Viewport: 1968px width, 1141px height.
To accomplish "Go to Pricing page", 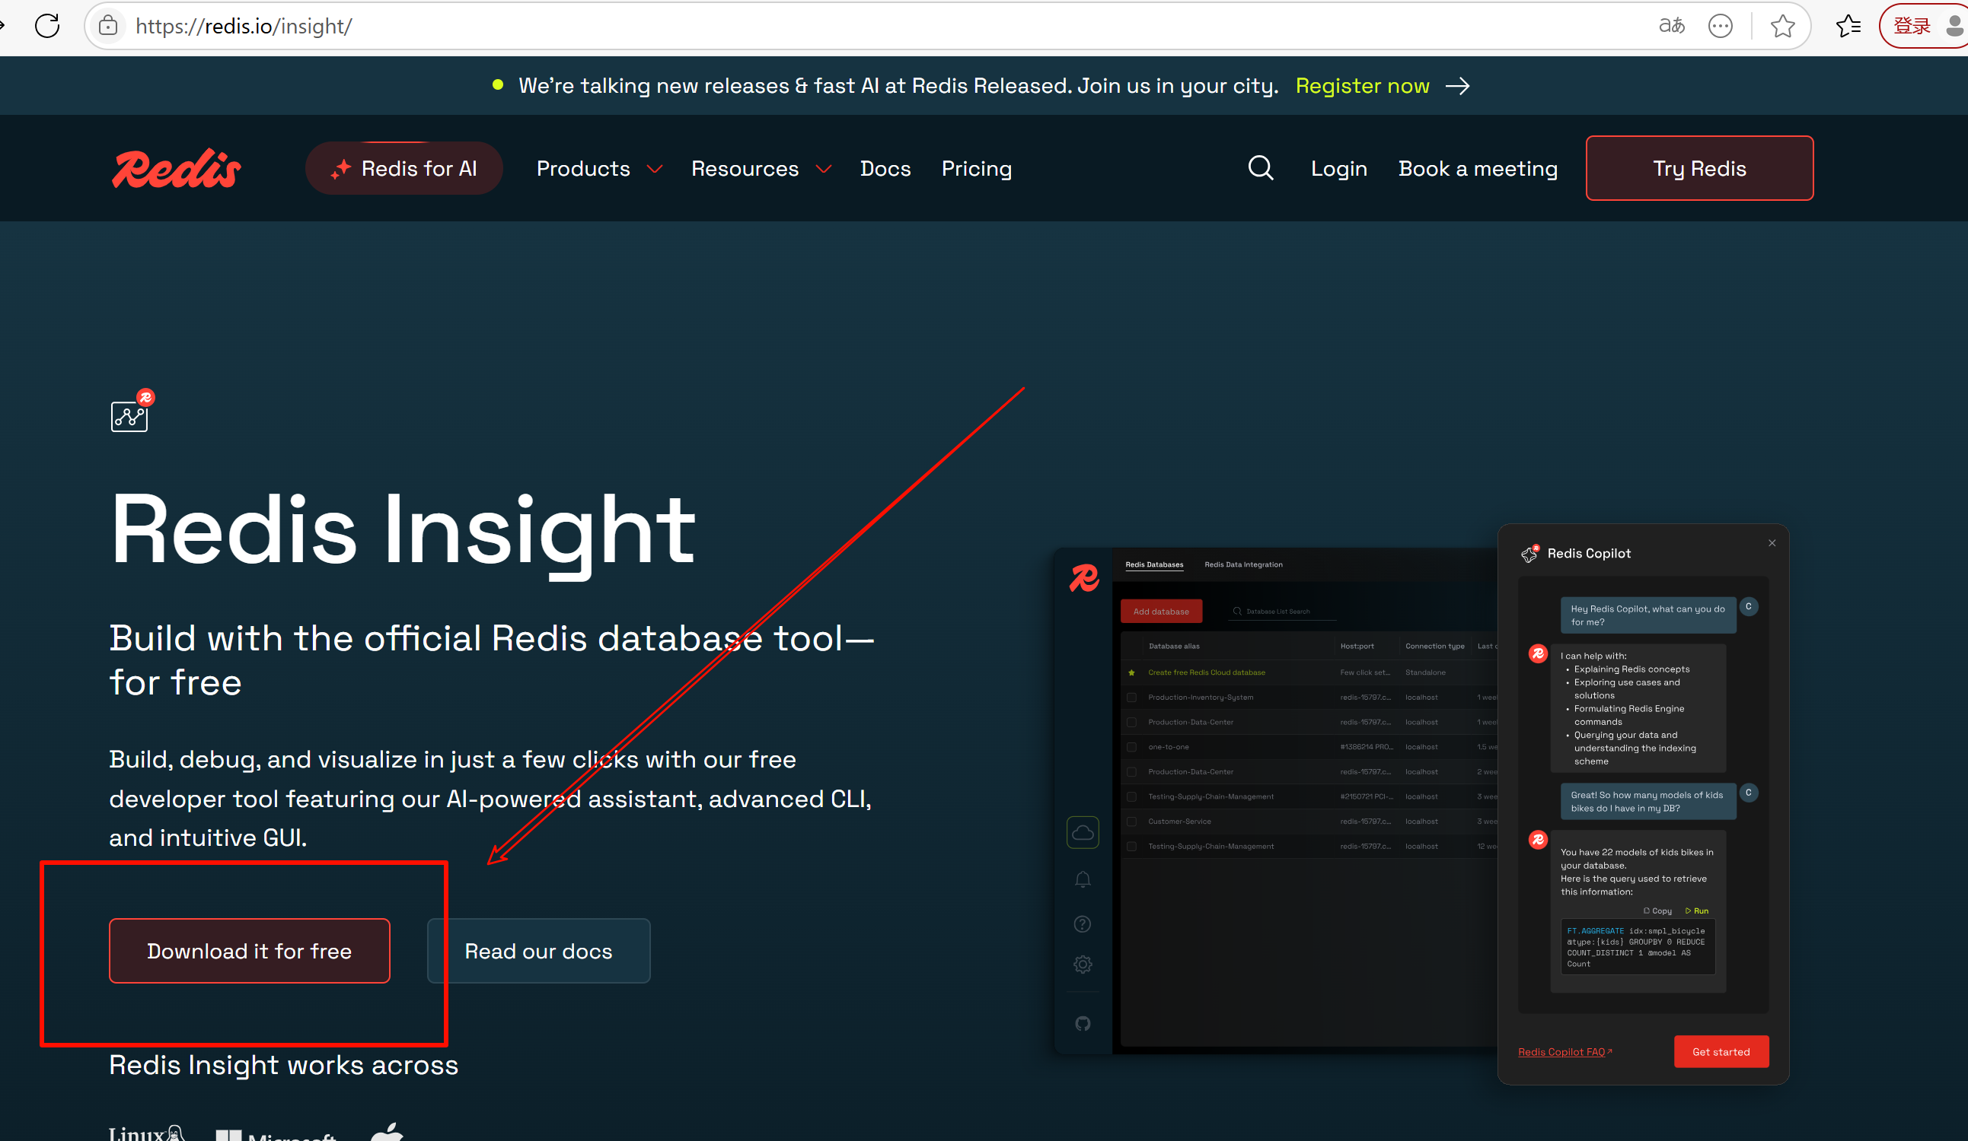I will (976, 169).
